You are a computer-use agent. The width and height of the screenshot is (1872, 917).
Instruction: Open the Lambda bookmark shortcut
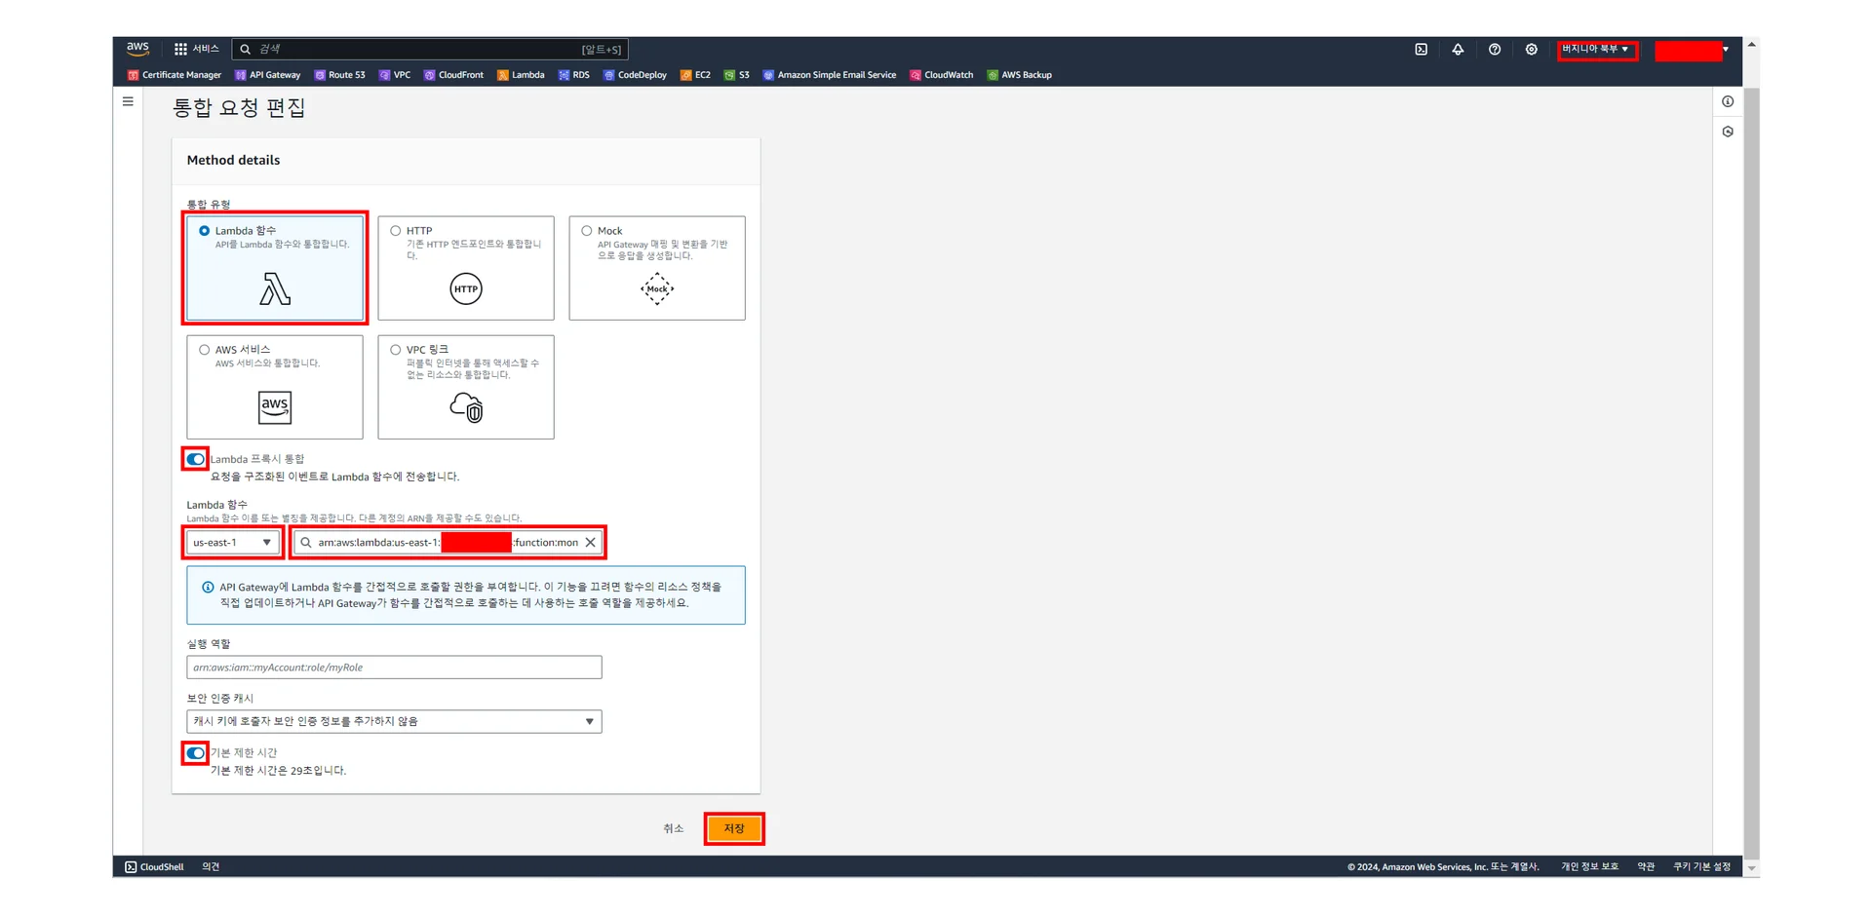coord(522,75)
